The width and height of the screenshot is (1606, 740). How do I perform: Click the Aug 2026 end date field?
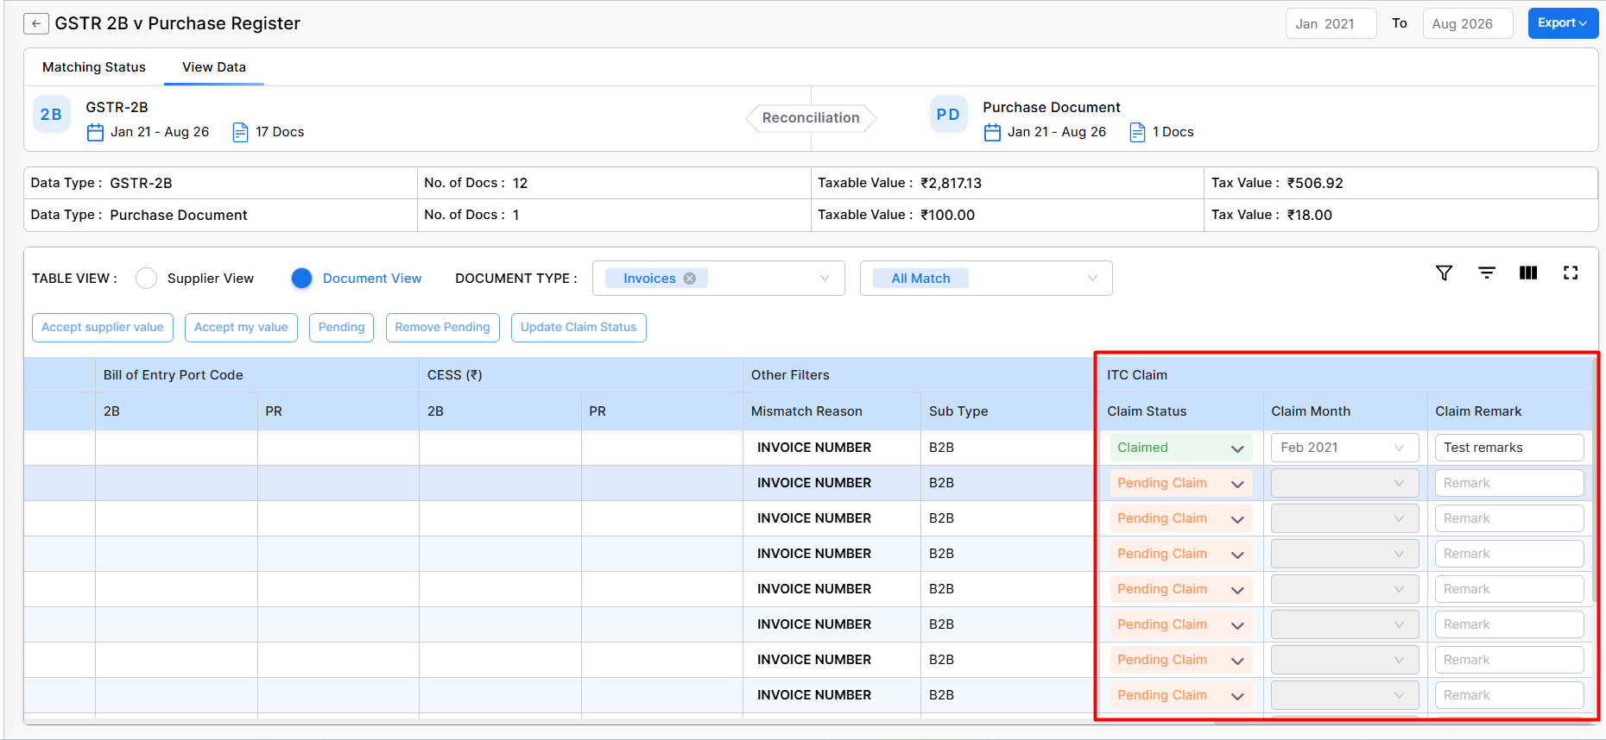1468,24
